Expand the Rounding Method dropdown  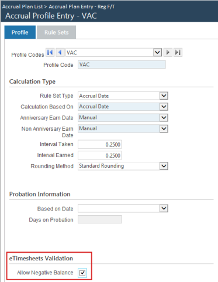164,166
